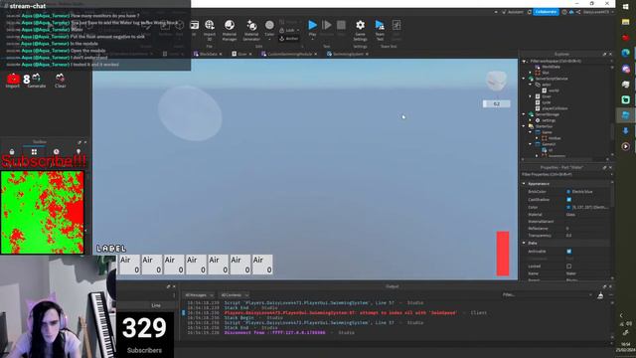Screen dimensions: 636x358
Task: Toggle the Archivable checkbox
Action: pos(568,252)
